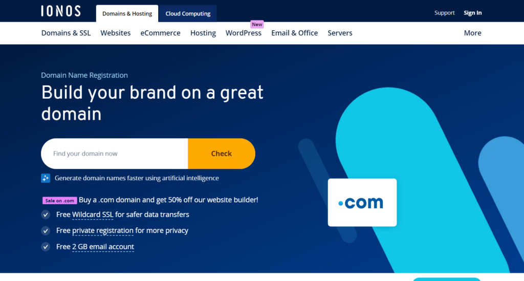Open the Domains & SSL menu

(66, 33)
